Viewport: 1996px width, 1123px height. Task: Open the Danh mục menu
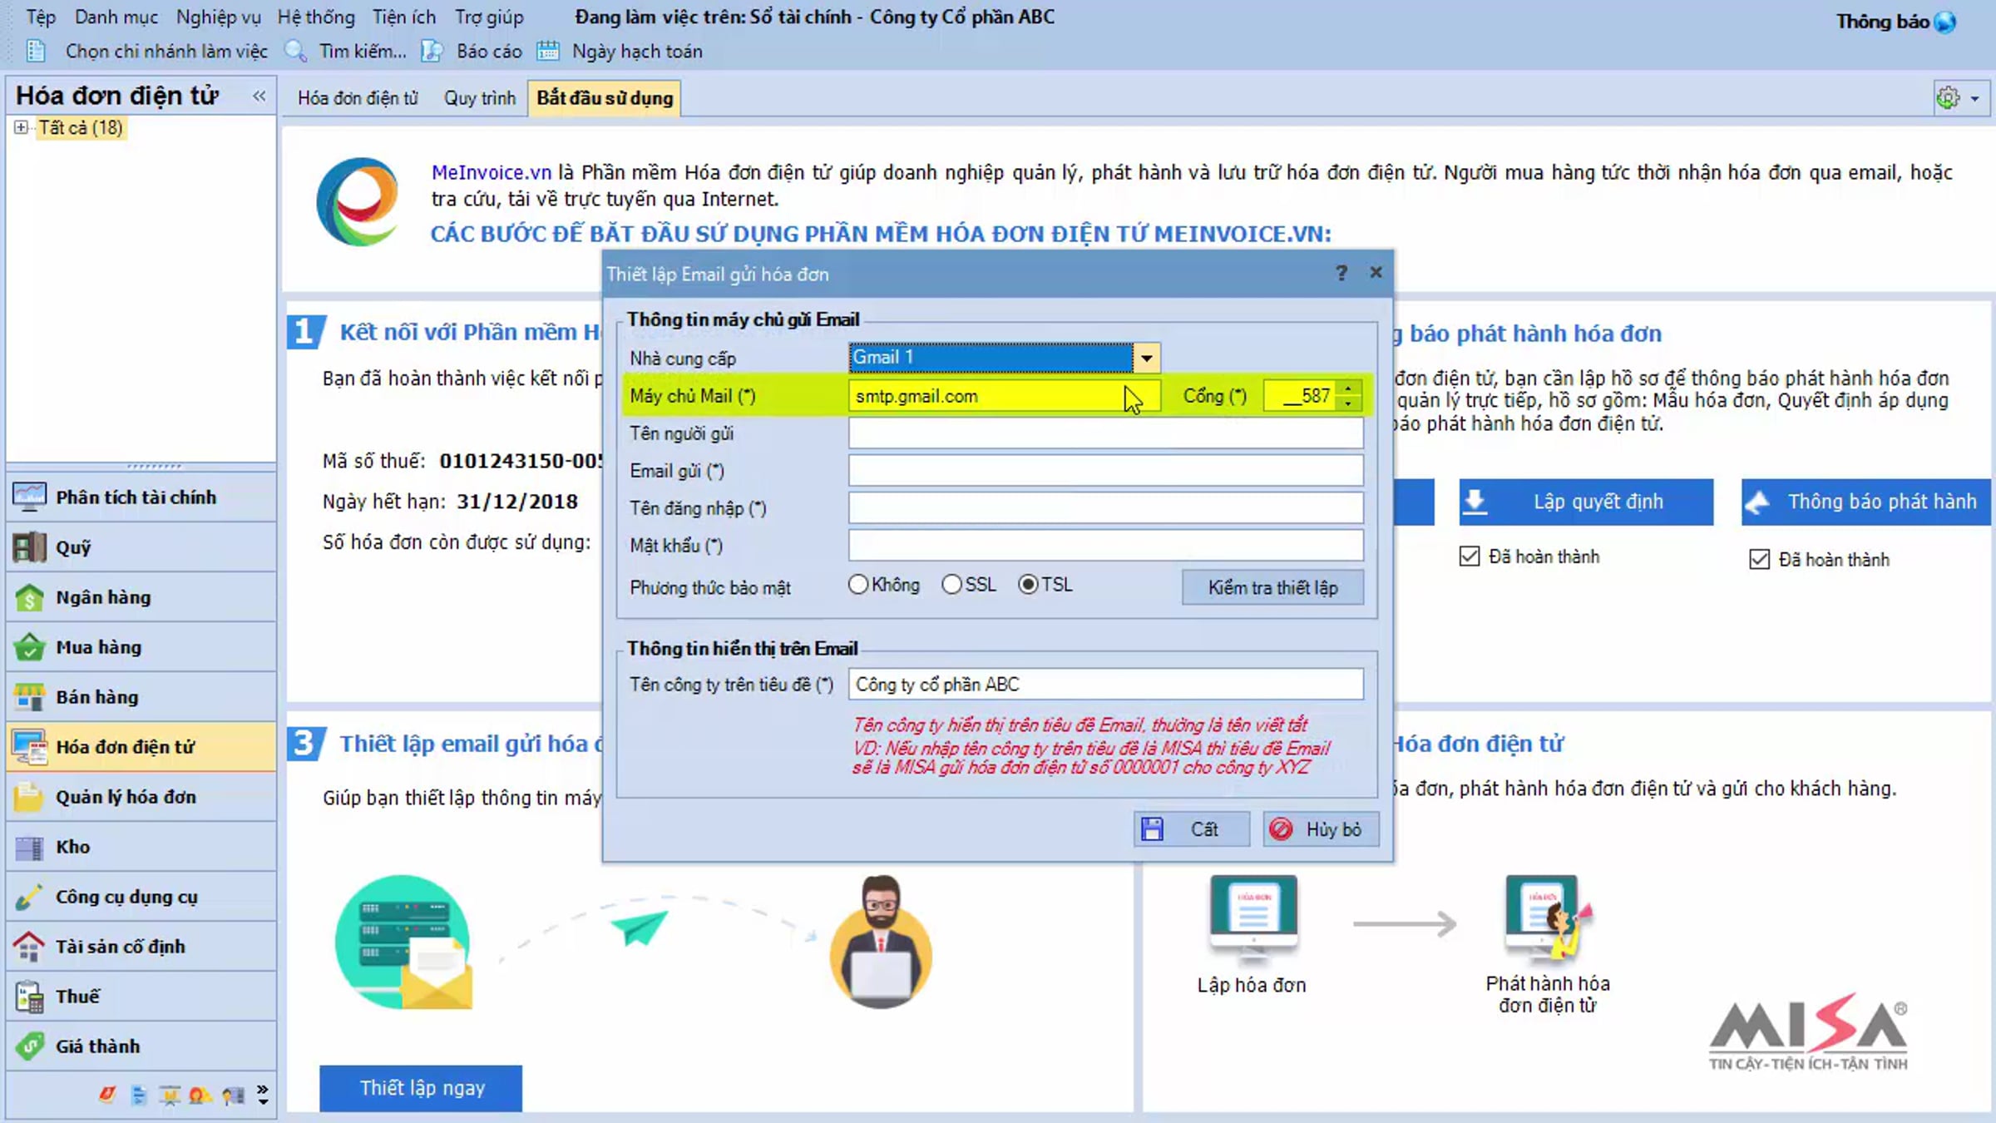click(116, 17)
